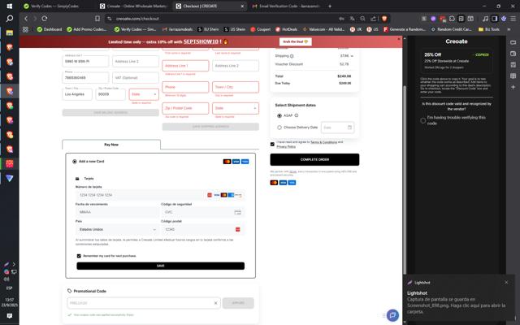This screenshot has height=325, width=520.
Task: Click COMPLETE ORDER button
Action: pos(314,159)
